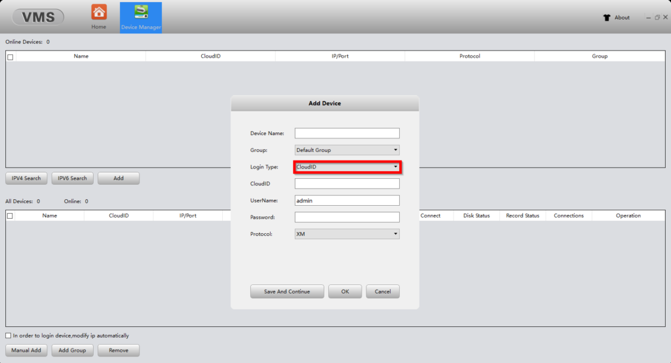
Task: Click into the Password field
Action: (347, 217)
